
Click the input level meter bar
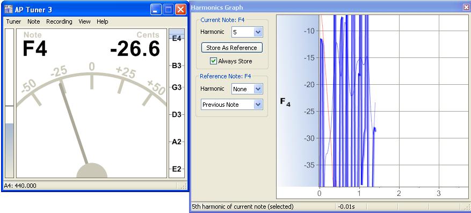click(x=9, y=103)
